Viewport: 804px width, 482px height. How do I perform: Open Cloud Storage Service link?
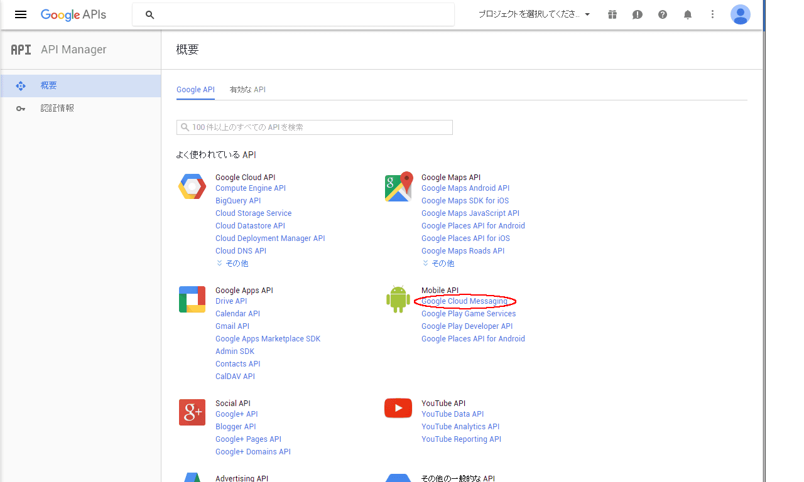tap(253, 213)
